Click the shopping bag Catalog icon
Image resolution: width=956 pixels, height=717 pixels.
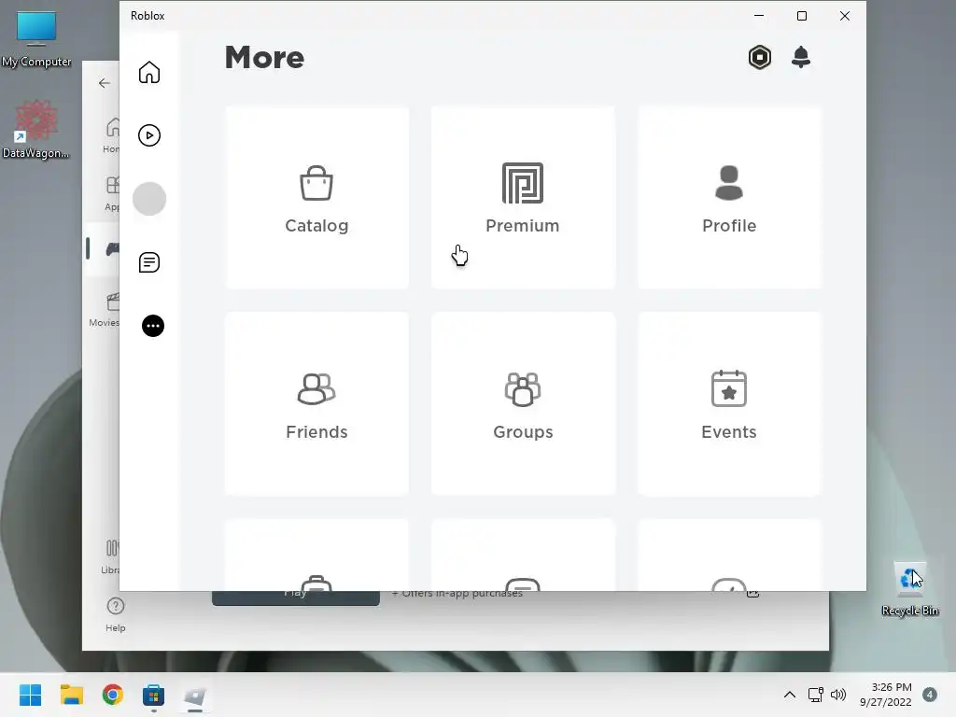pyautogui.click(x=316, y=183)
